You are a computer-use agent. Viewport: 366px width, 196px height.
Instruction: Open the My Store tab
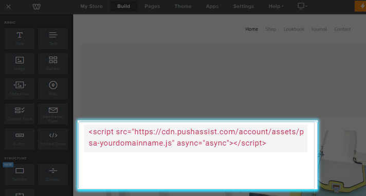(x=91, y=6)
